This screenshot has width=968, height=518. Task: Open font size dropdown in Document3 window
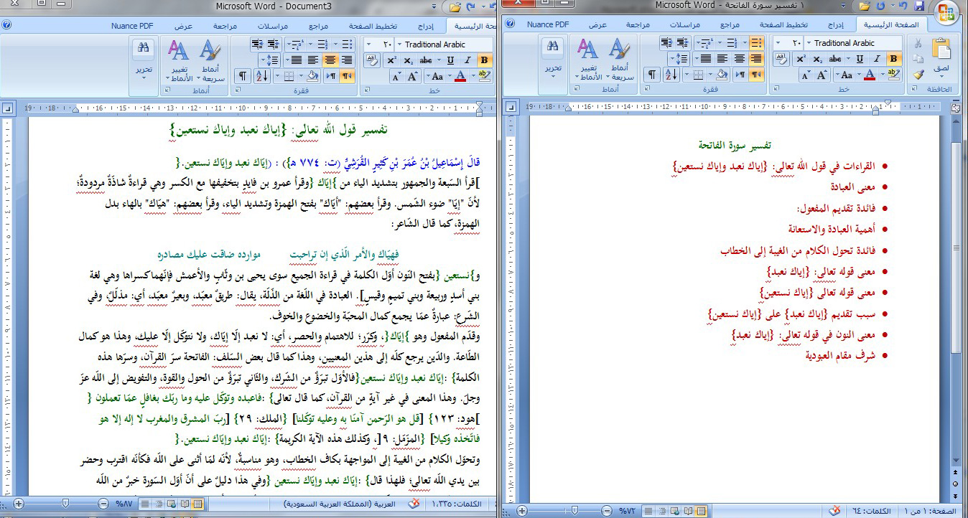point(369,44)
